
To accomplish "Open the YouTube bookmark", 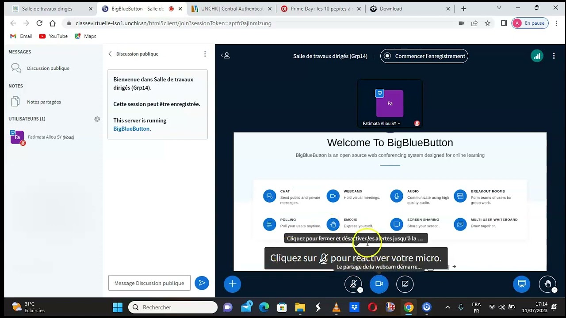I will pos(54,36).
